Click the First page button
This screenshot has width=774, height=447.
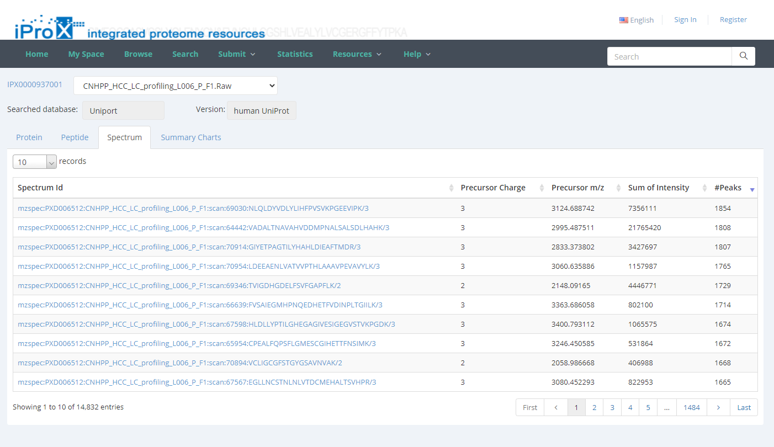530,407
